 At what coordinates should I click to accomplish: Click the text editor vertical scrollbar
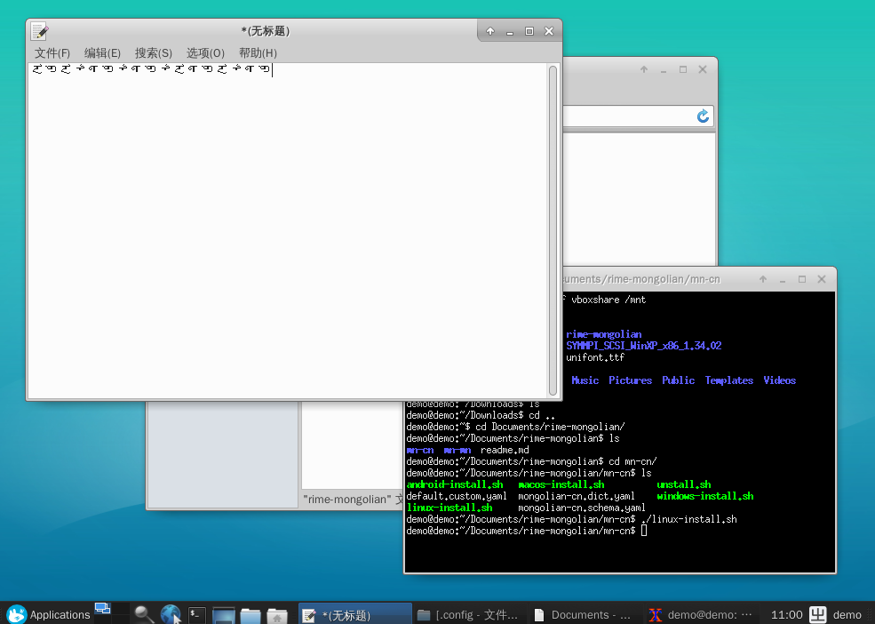click(x=553, y=230)
